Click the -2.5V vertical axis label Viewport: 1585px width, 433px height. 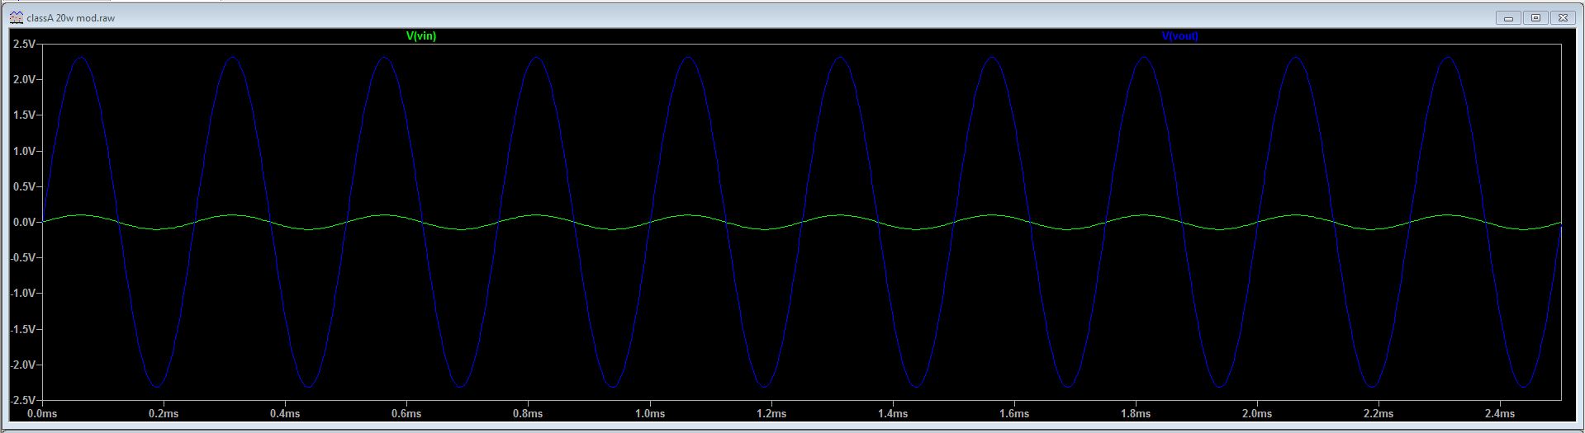click(x=22, y=400)
